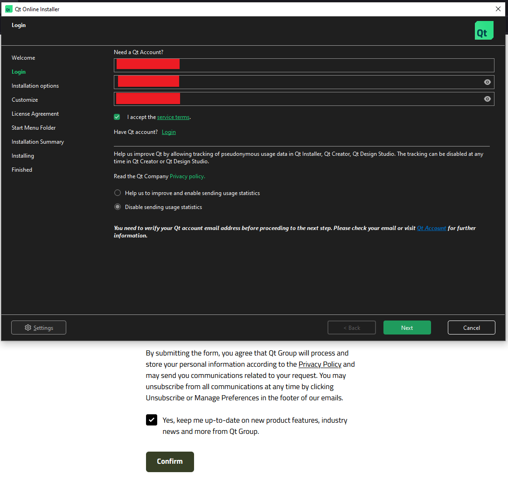Click the gear icon on Settings button
This screenshot has height=481, width=508.
pyautogui.click(x=28, y=328)
